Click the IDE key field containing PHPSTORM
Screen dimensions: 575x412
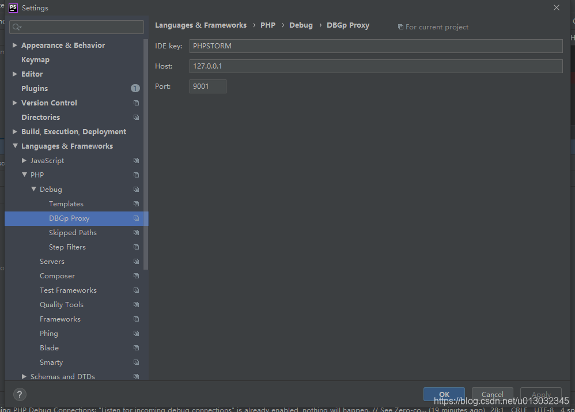(376, 46)
